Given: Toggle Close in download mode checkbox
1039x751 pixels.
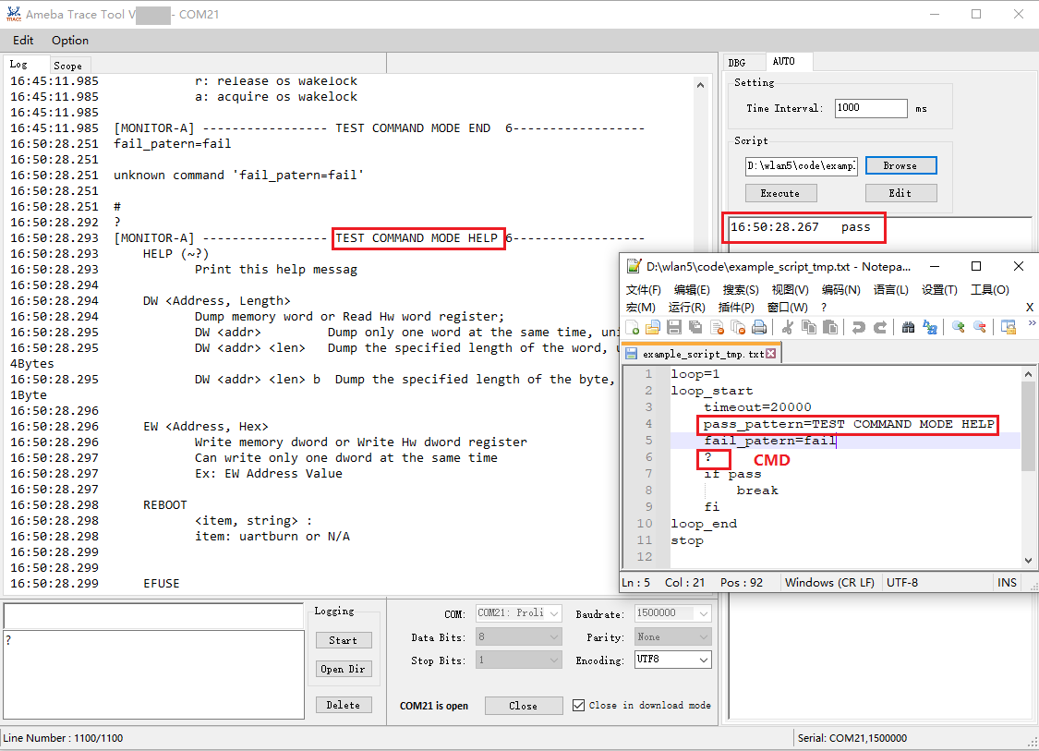Looking at the screenshot, I should pyautogui.click(x=579, y=705).
